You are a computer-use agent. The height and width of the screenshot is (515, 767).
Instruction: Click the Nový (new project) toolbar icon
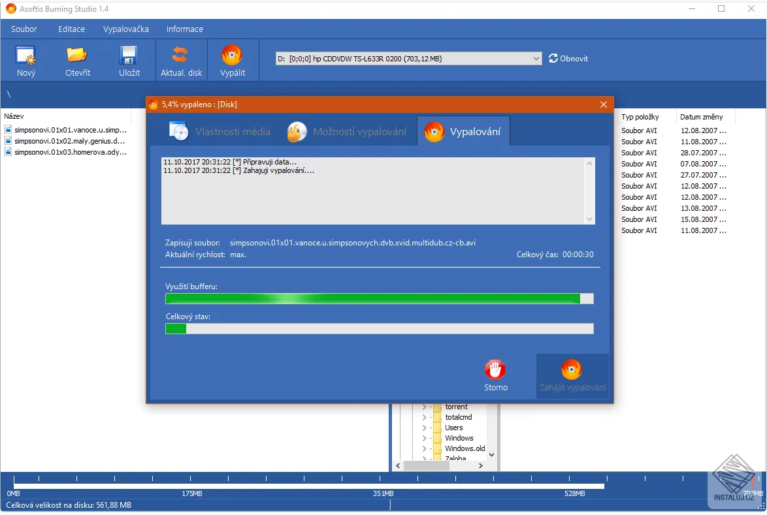[x=25, y=55]
